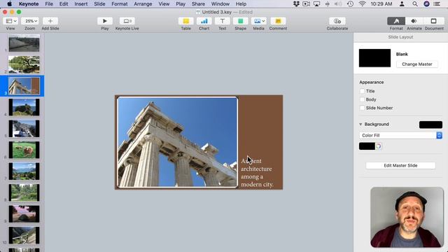Add a Text box from the toolbar
Screen dimensions: 448x252
pos(223,21)
